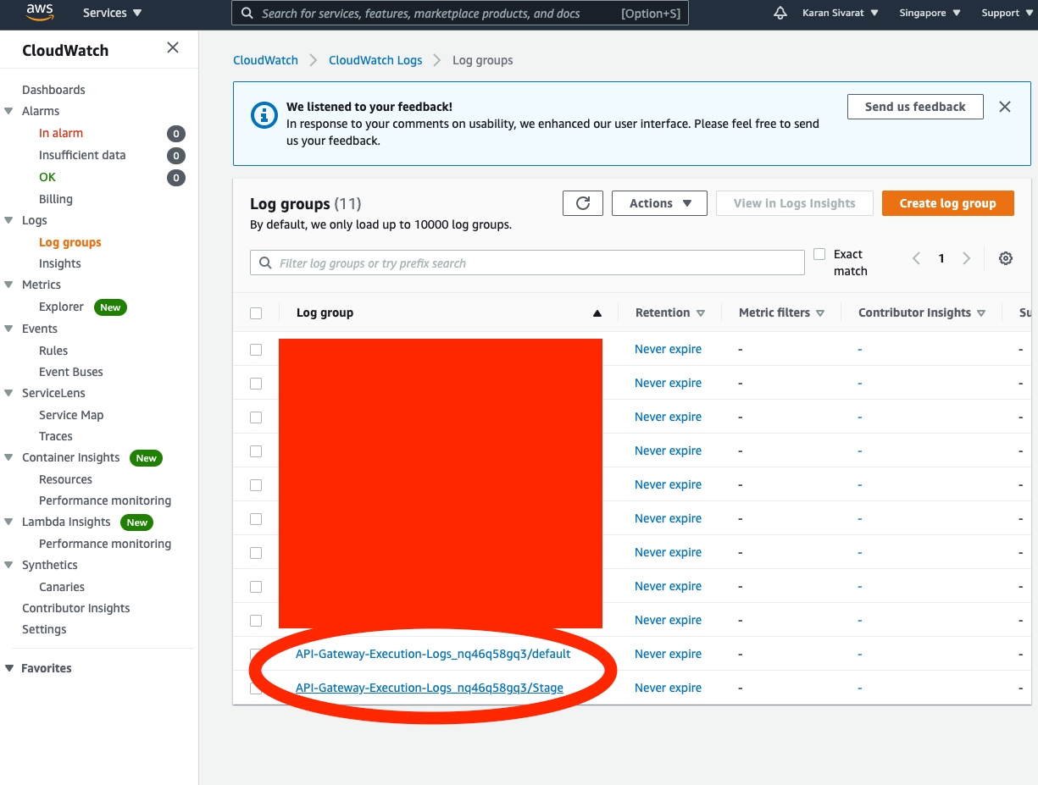Image resolution: width=1038 pixels, height=785 pixels.
Task: Click In alarm count badge
Action: point(176,134)
